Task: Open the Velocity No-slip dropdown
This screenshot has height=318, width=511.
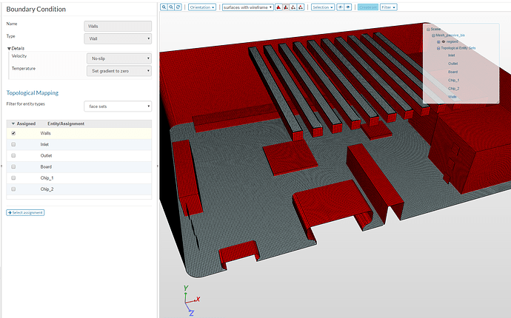Action: [118, 58]
